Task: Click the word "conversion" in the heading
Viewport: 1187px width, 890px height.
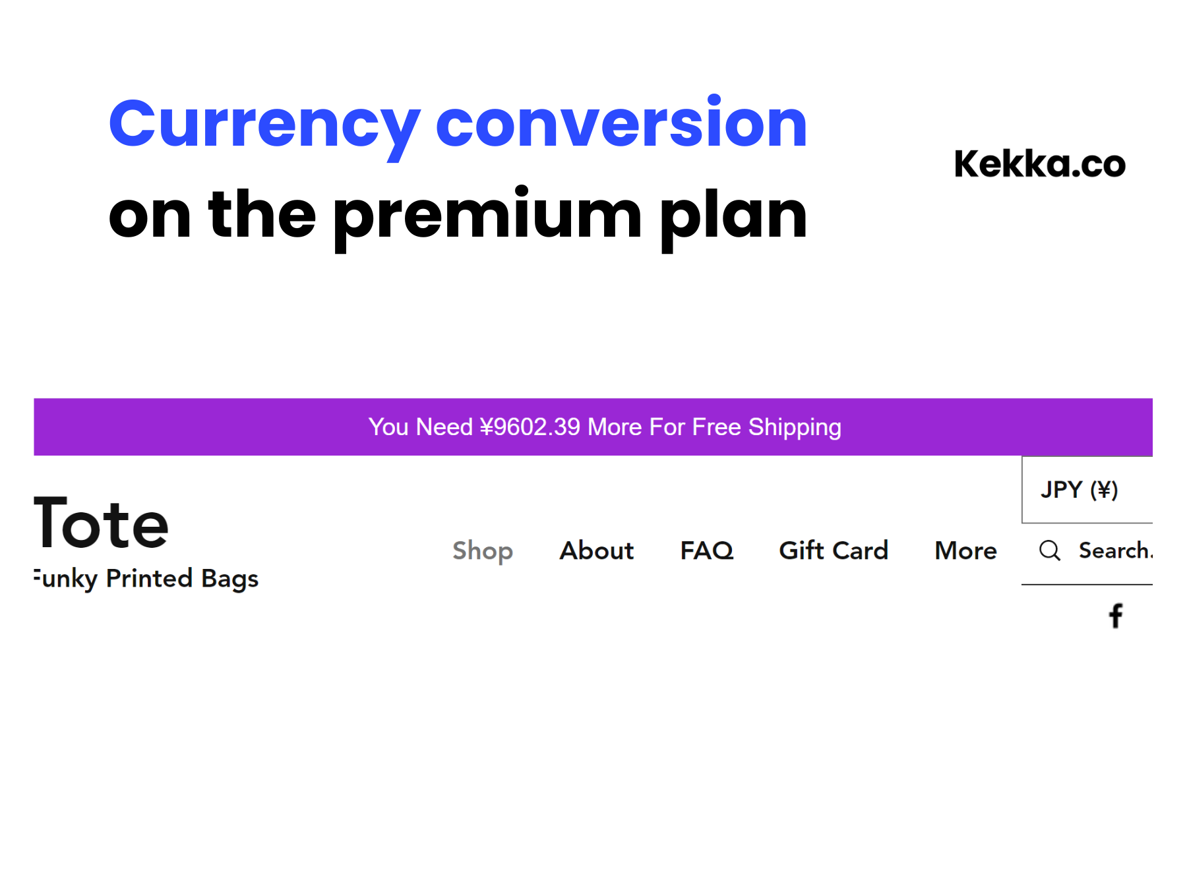Action: (x=621, y=124)
